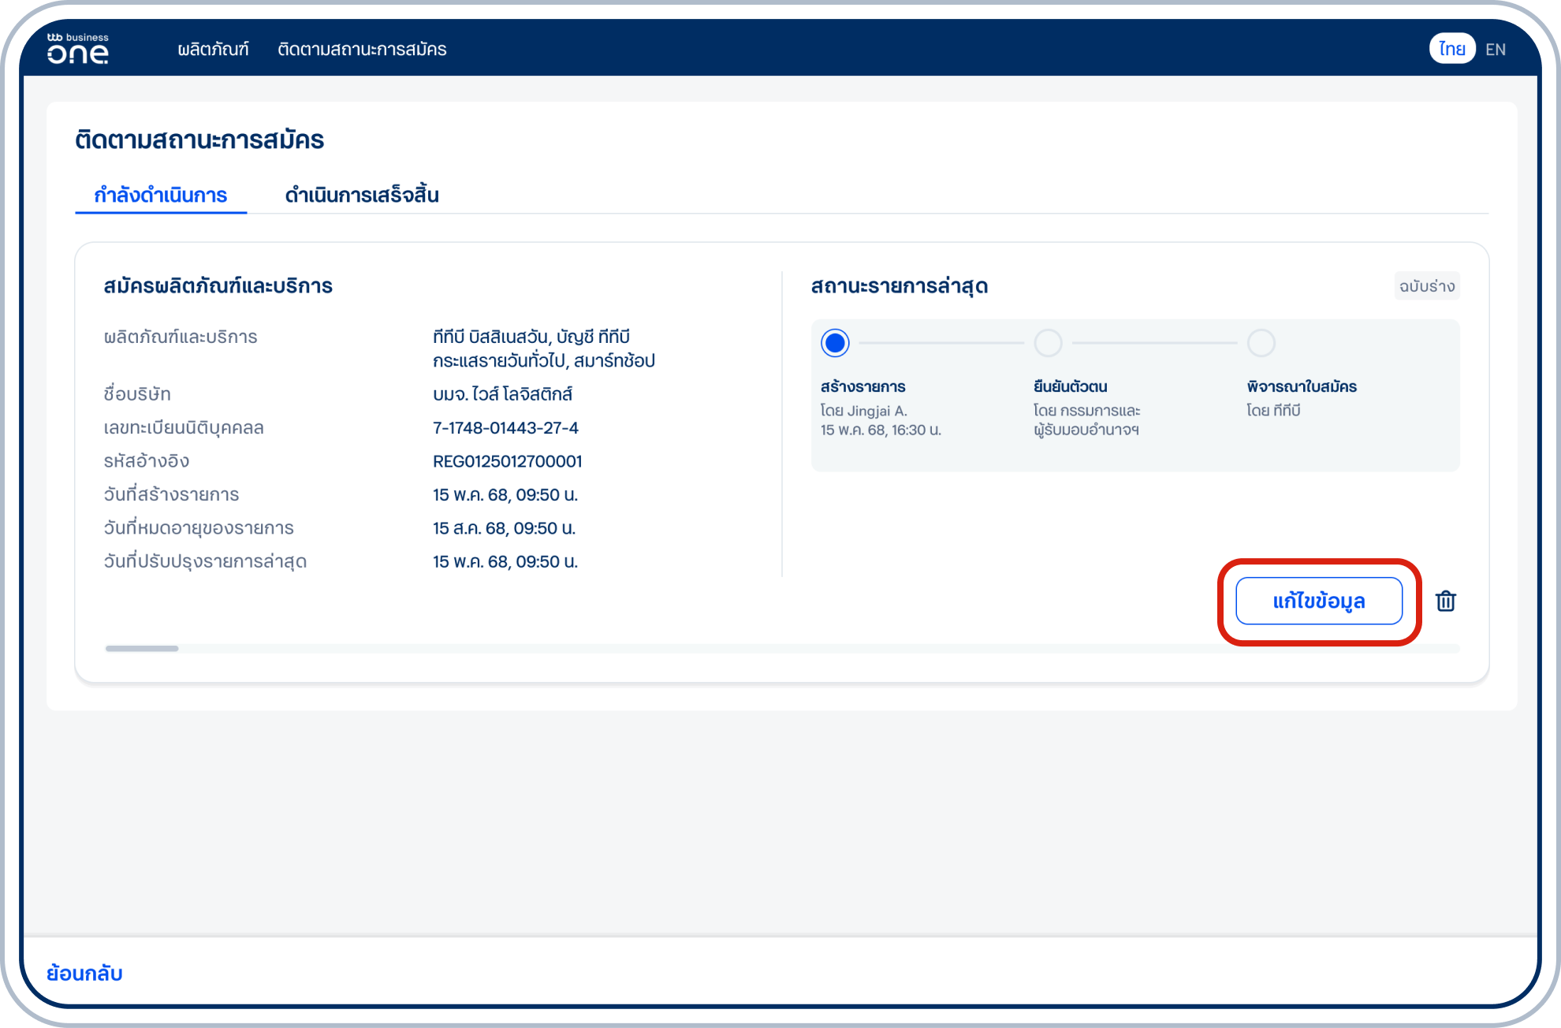Click creator text โดย Jingjai A.
Image resolution: width=1561 pixels, height=1028 pixels.
[x=864, y=411]
